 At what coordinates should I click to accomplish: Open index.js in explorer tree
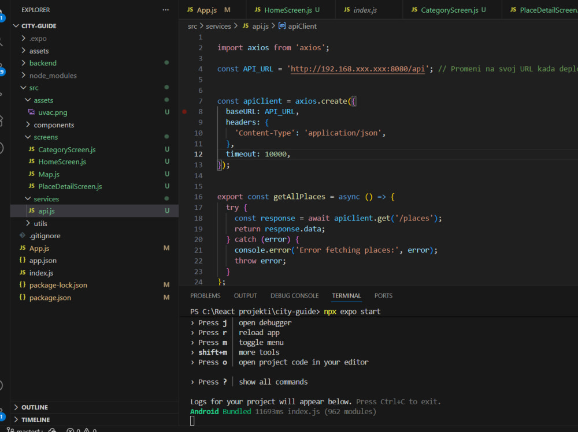pos(41,273)
